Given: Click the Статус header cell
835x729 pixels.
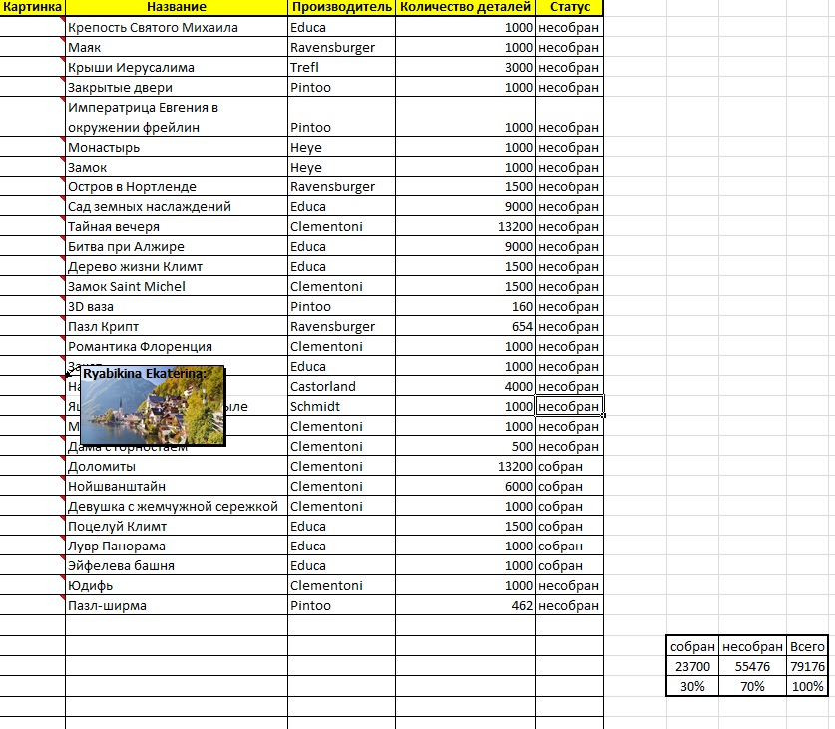Looking at the screenshot, I should [569, 7].
